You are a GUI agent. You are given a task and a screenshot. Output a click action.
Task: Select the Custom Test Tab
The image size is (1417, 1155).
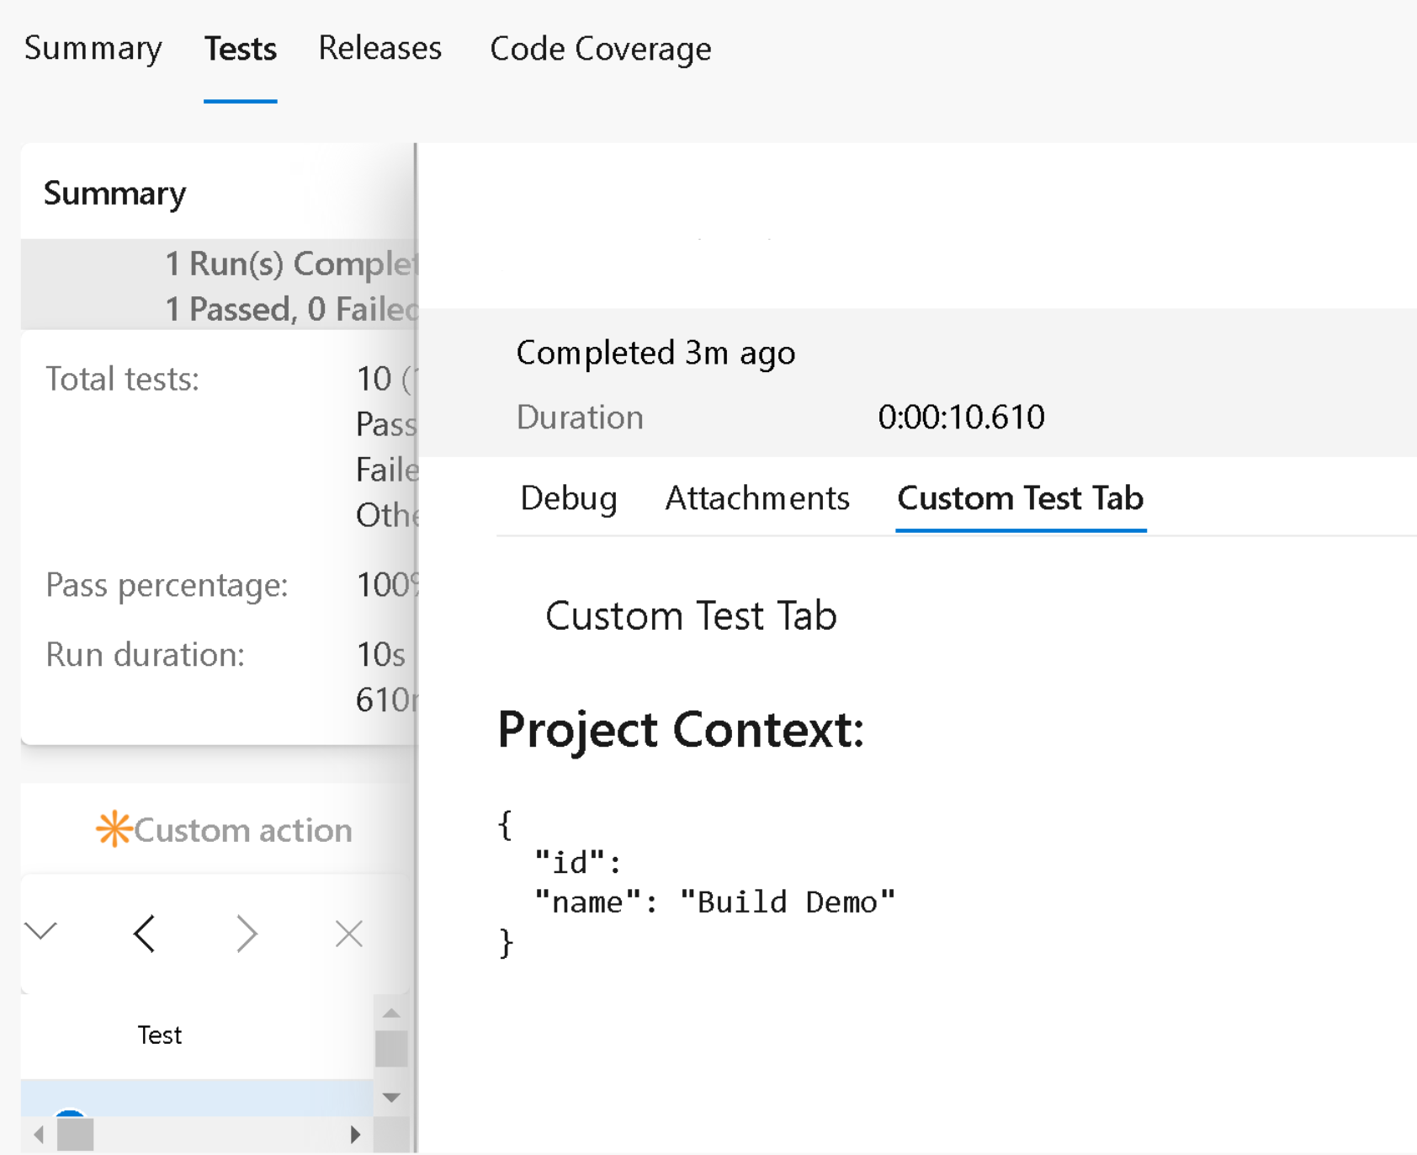pos(1020,498)
